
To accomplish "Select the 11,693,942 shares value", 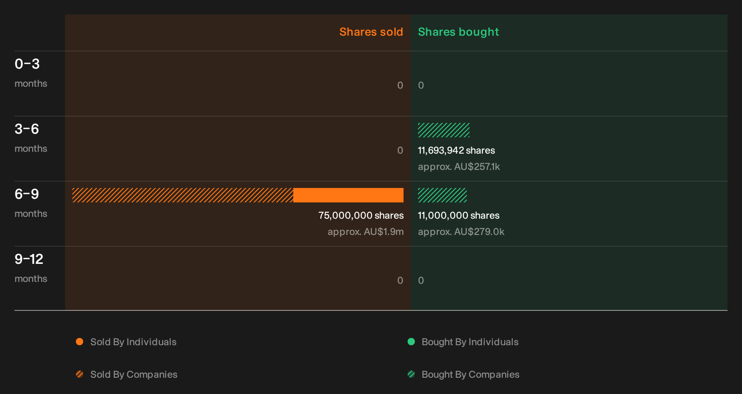I will [x=456, y=150].
